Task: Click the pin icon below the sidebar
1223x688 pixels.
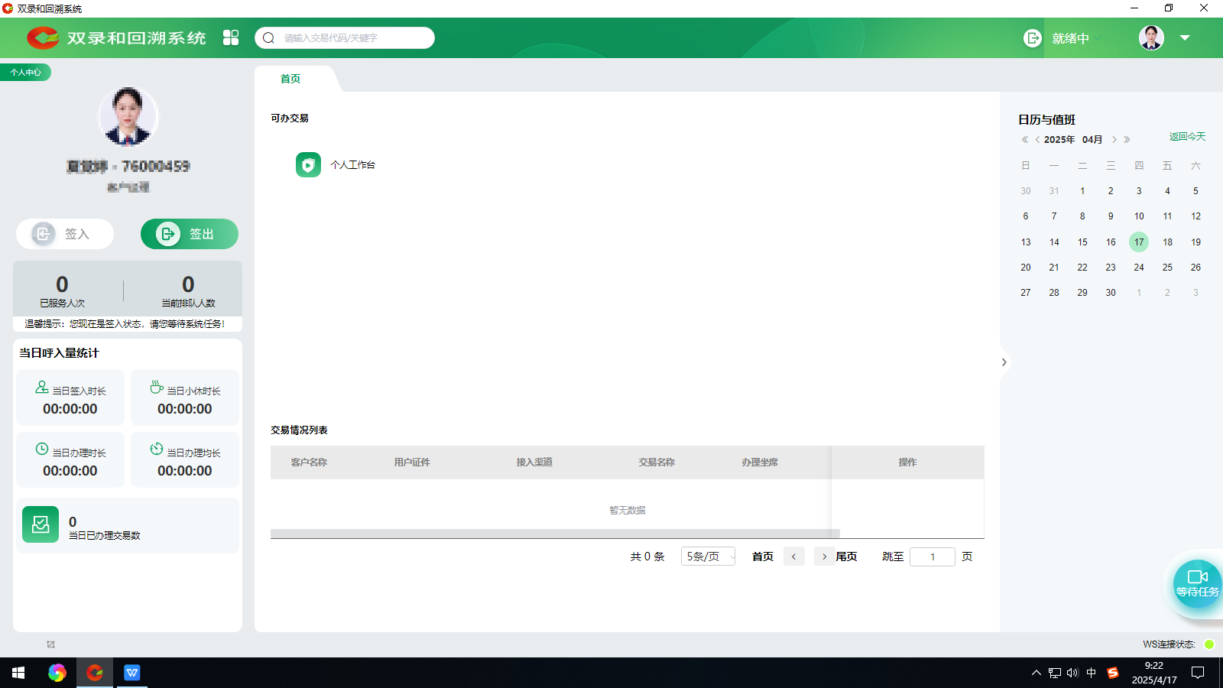Action: (x=50, y=644)
